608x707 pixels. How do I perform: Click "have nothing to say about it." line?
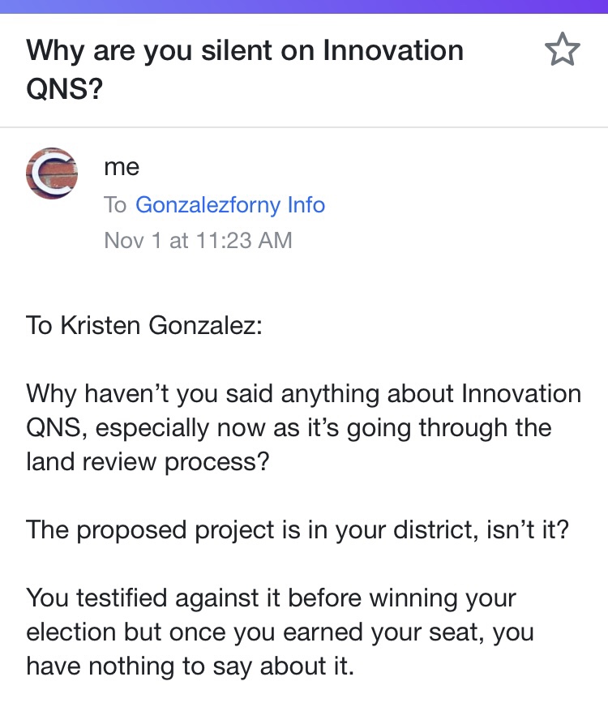pos(190,666)
